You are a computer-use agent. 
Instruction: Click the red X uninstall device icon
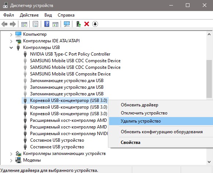(x=87, y=24)
